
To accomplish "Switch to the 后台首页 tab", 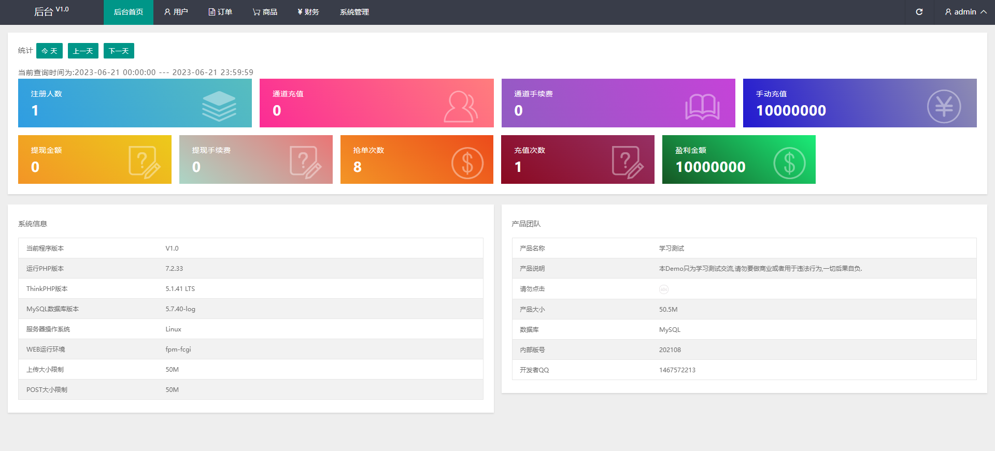I will [x=128, y=12].
